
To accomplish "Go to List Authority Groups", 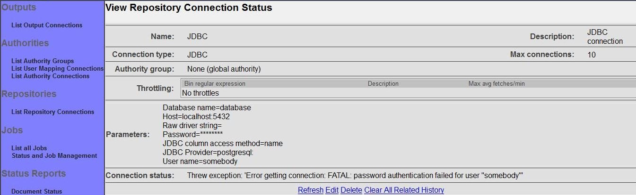I will (43, 61).
